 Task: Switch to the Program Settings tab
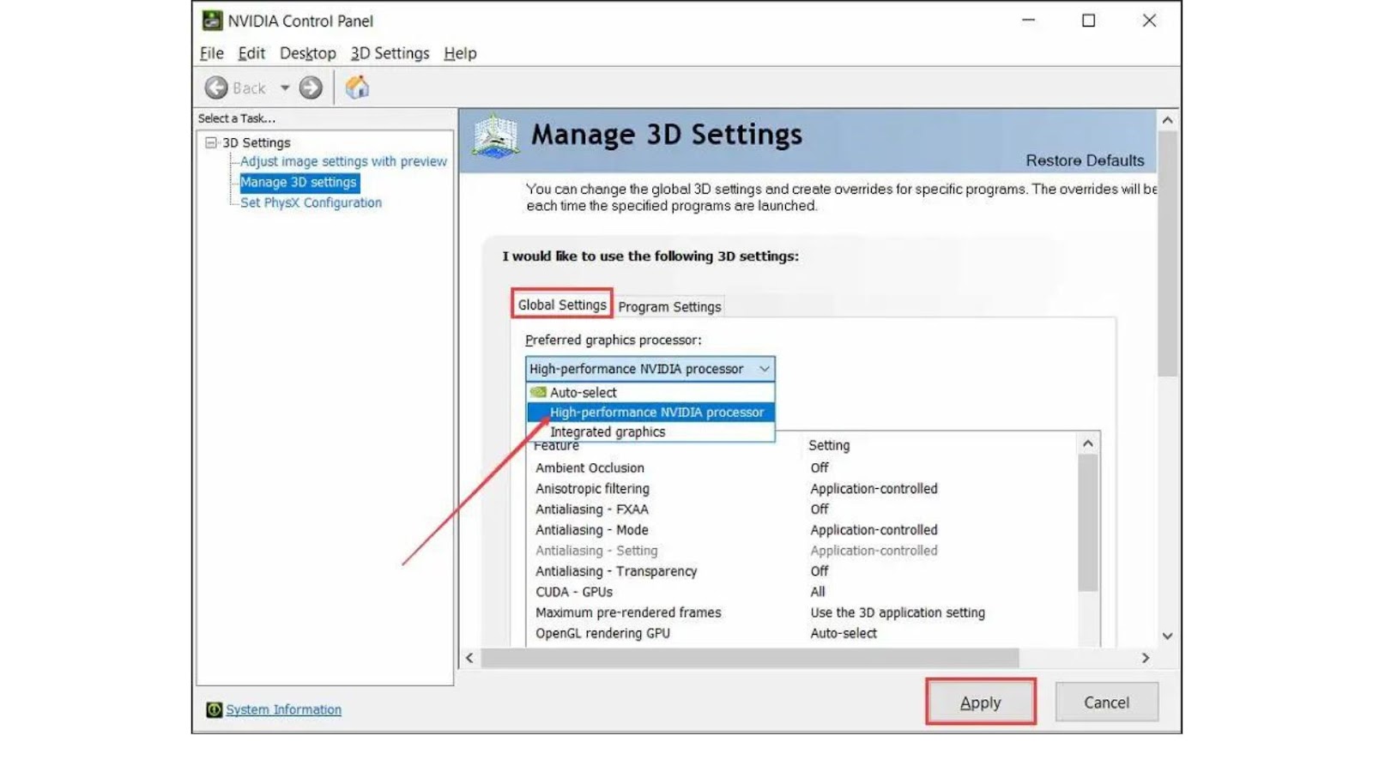[x=669, y=306]
